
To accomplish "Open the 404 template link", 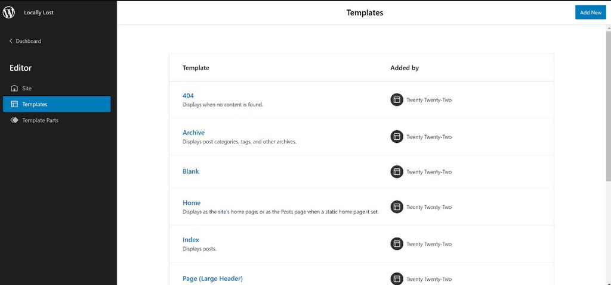I will click(x=188, y=96).
